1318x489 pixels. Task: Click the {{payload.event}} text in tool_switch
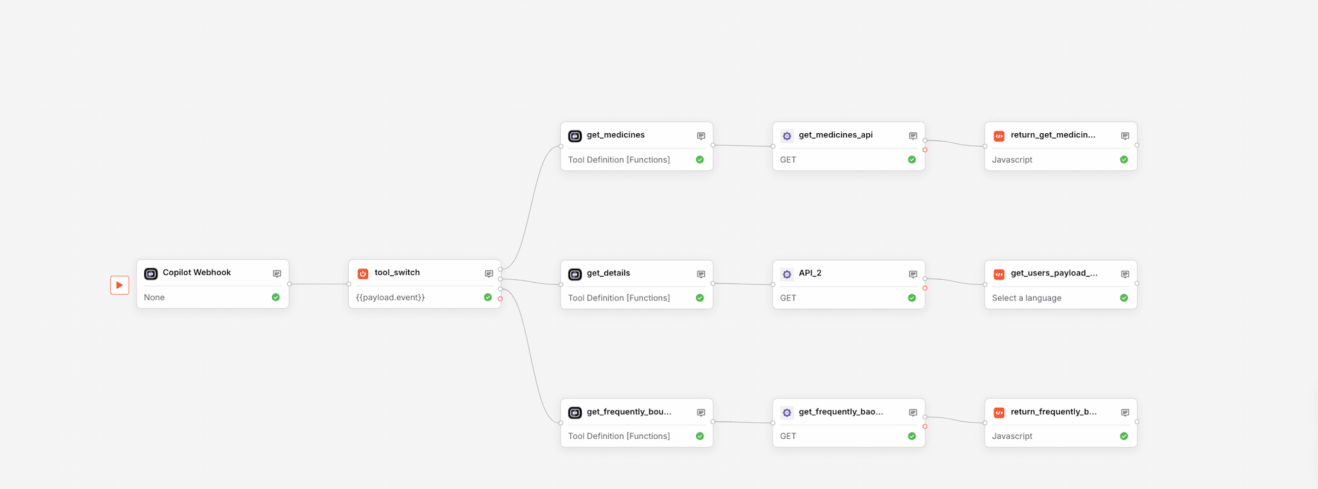[390, 297]
